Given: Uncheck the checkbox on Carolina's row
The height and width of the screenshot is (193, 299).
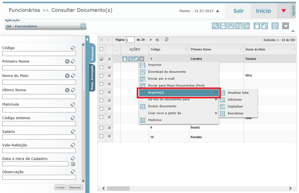Looking at the screenshot, I should point(101,59).
